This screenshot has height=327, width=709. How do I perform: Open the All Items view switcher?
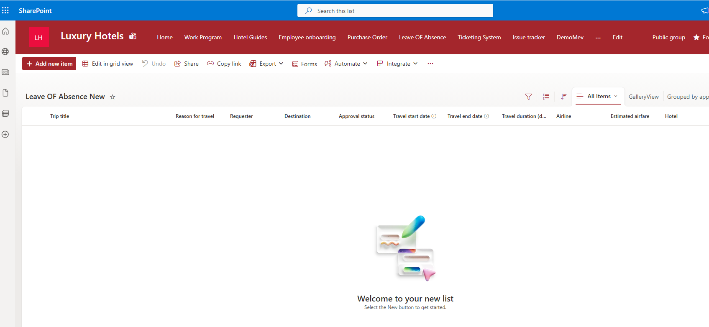(x=599, y=96)
